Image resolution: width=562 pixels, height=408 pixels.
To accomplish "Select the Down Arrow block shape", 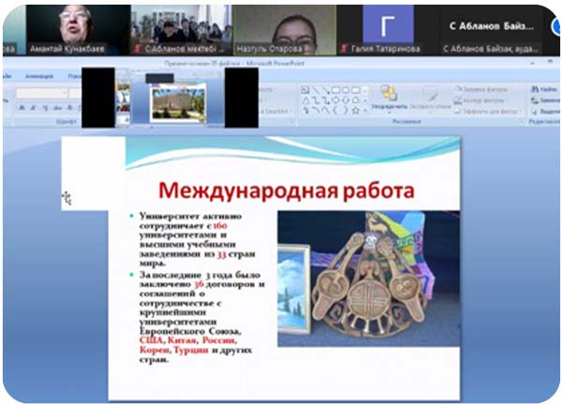I will click(x=346, y=100).
